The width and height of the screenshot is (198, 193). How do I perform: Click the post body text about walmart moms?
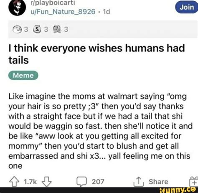[100, 131]
